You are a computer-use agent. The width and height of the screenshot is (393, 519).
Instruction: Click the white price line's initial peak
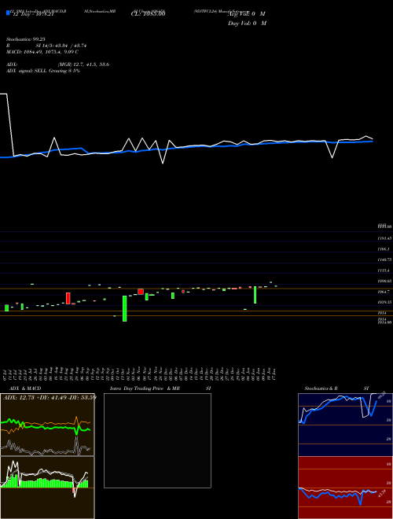[x=3, y=94]
